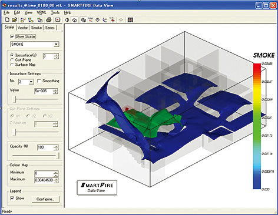
Task: Select the 3D cube view icon
Action: [74, 20]
